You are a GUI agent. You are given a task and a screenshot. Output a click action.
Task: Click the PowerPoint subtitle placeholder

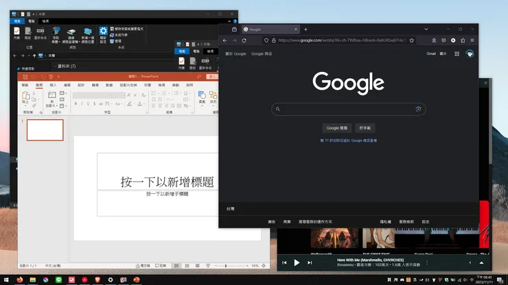point(168,194)
